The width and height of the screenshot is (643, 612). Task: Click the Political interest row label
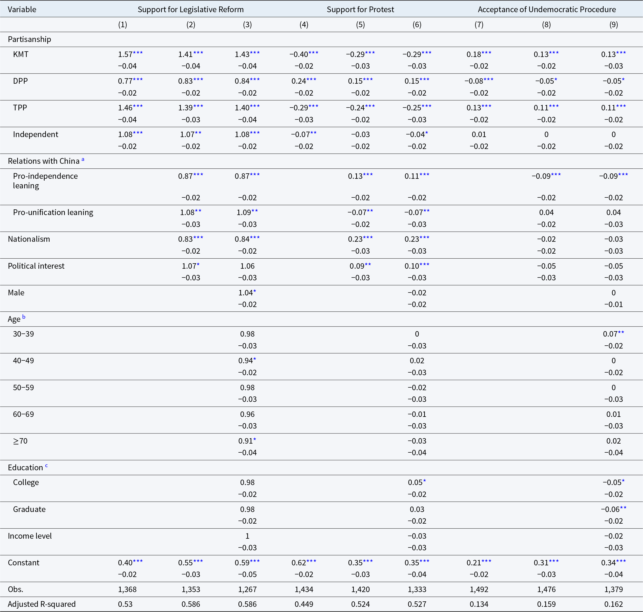pyautogui.click(x=36, y=266)
